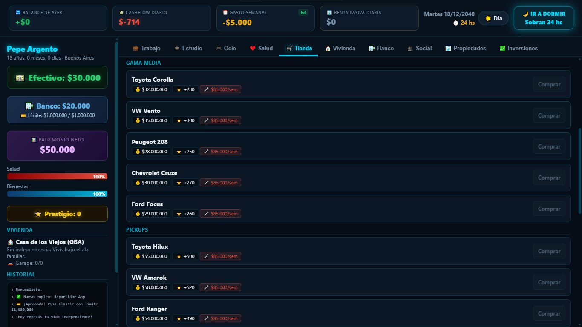
Task: Click the Bienestar progress bar
Action: pos(57,194)
